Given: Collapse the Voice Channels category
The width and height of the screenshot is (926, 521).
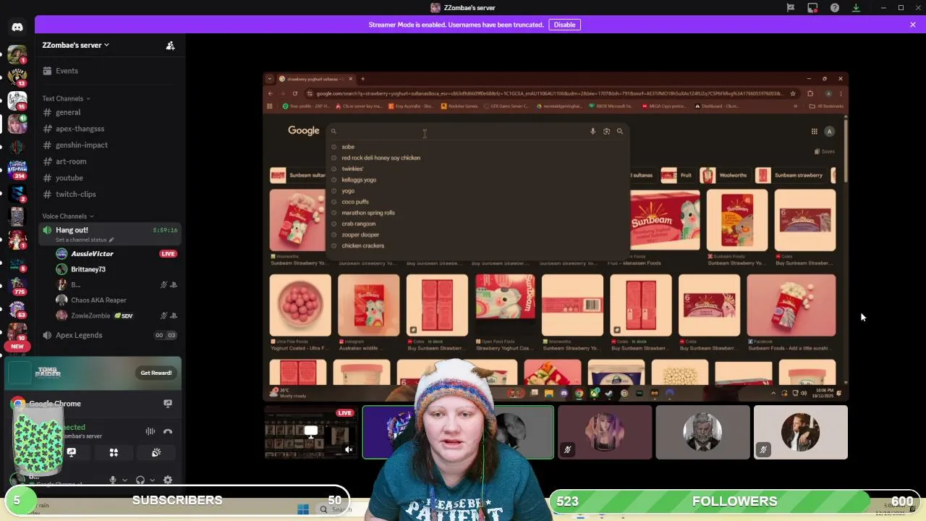Looking at the screenshot, I should click(x=67, y=216).
